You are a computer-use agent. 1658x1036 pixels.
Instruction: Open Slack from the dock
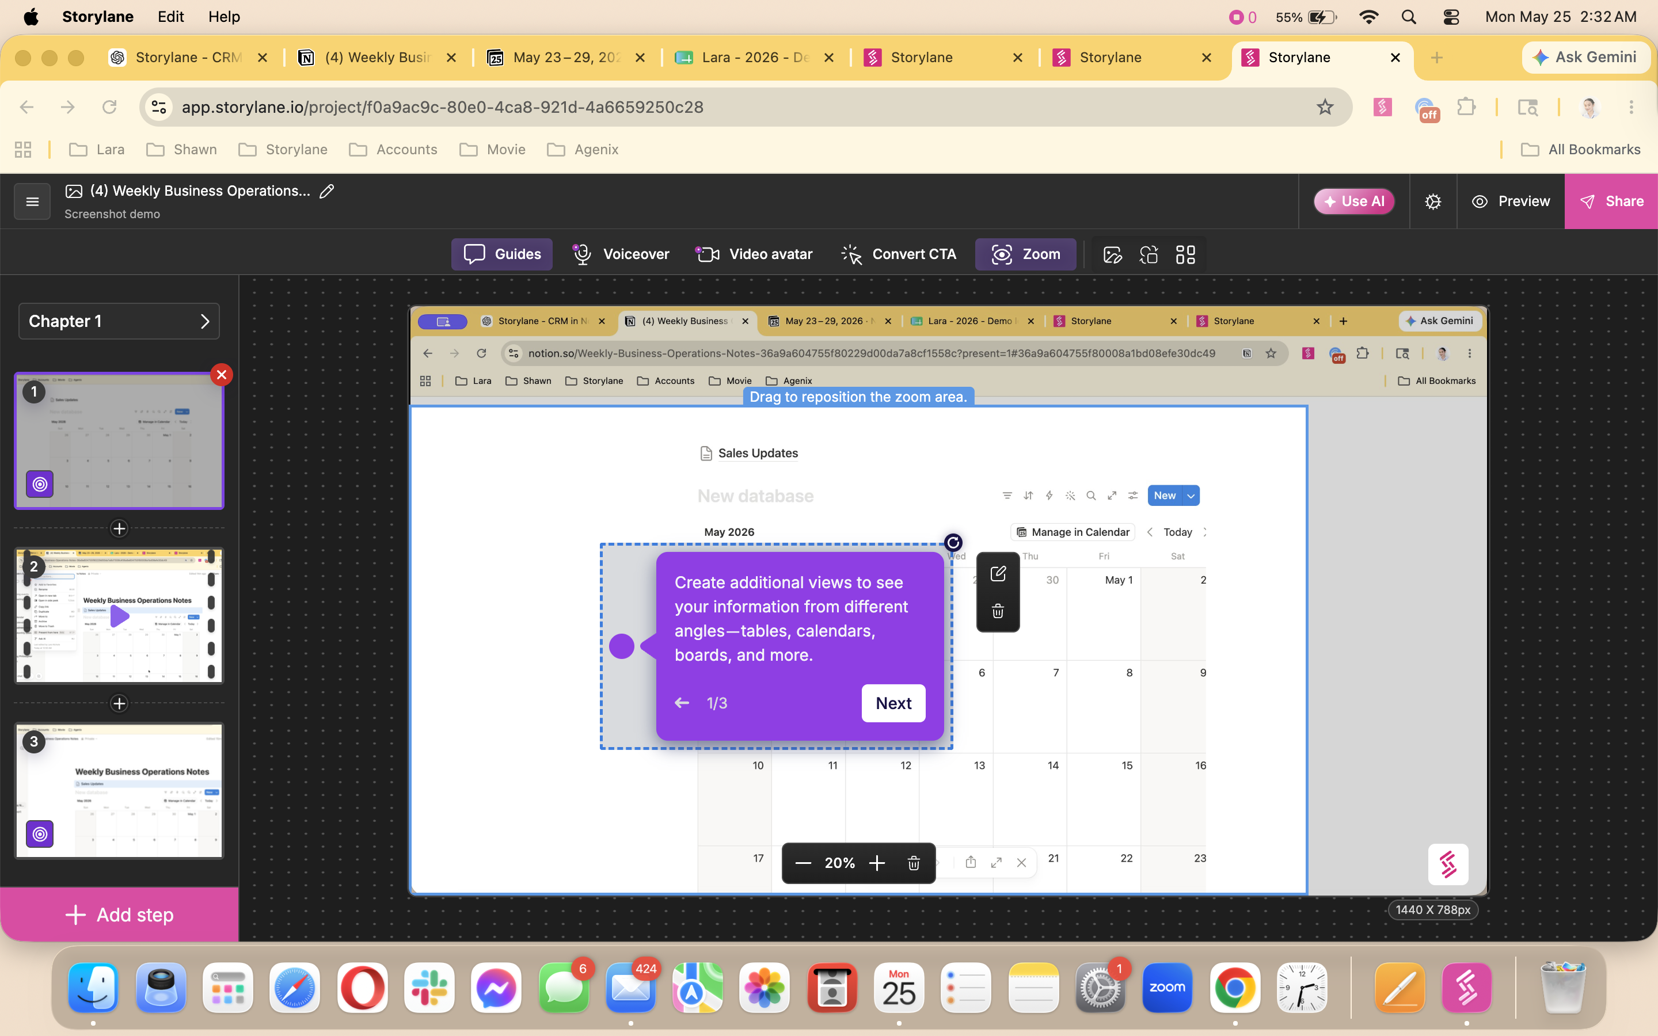(x=429, y=988)
